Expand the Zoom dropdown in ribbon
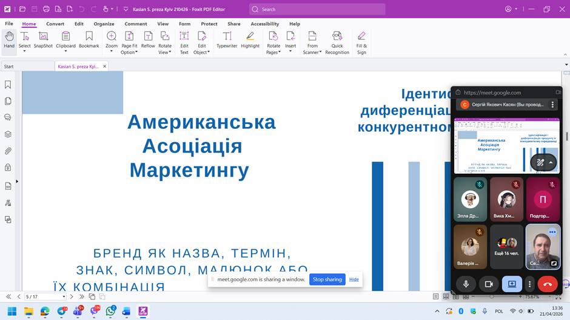The image size is (570, 320). click(112, 52)
